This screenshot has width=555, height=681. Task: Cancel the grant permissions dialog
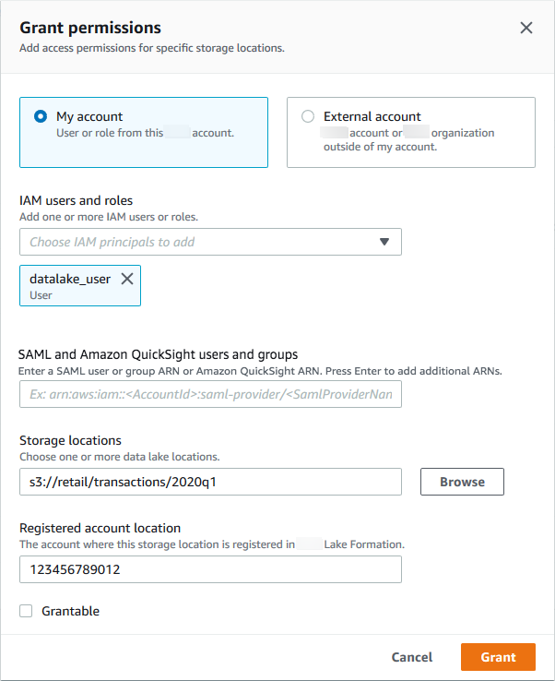411,657
